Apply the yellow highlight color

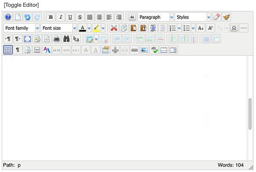pyautogui.click(x=96, y=28)
